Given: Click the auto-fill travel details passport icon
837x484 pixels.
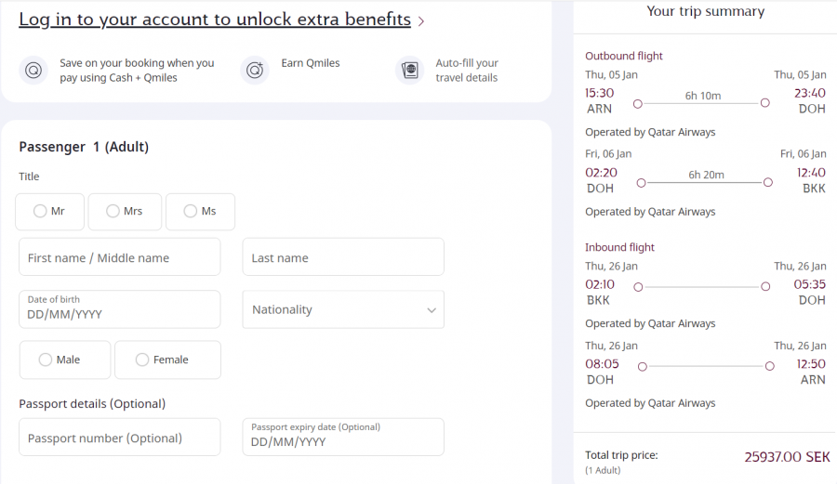Looking at the screenshot, I should point(409,71).
